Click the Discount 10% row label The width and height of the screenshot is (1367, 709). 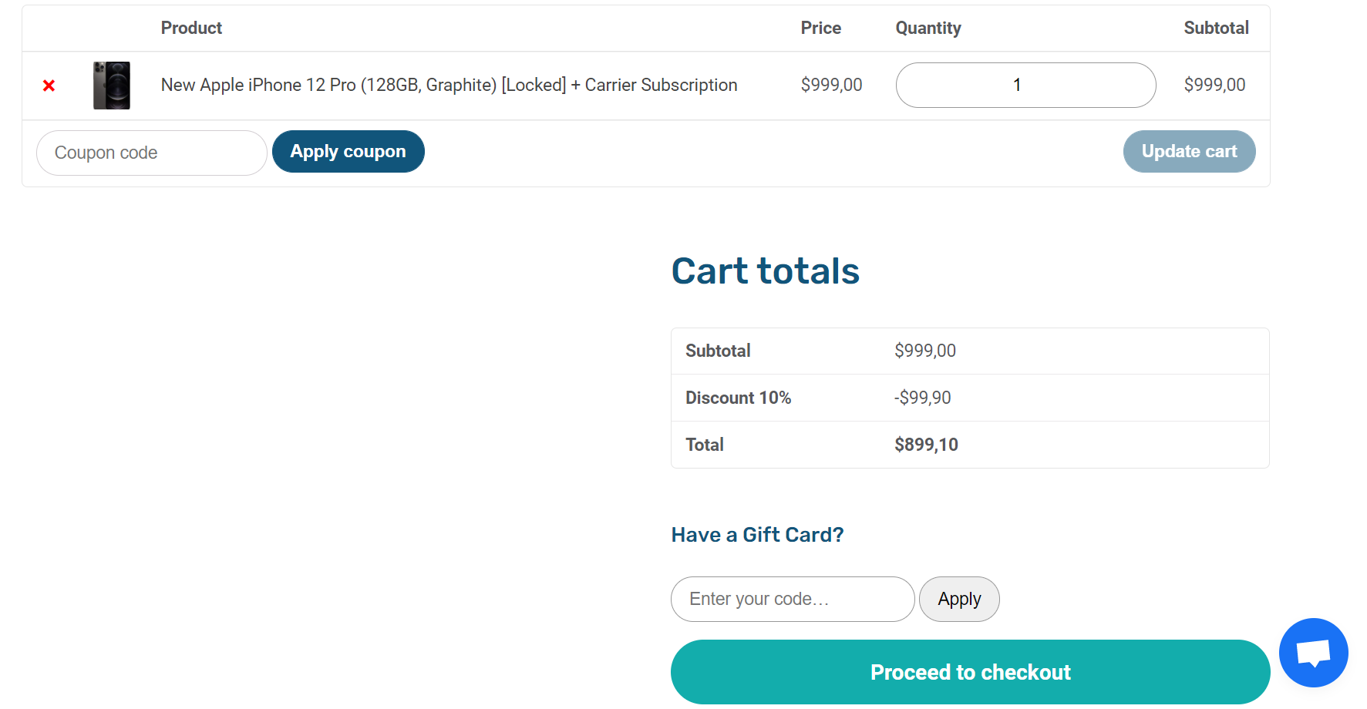pos(738,398)
